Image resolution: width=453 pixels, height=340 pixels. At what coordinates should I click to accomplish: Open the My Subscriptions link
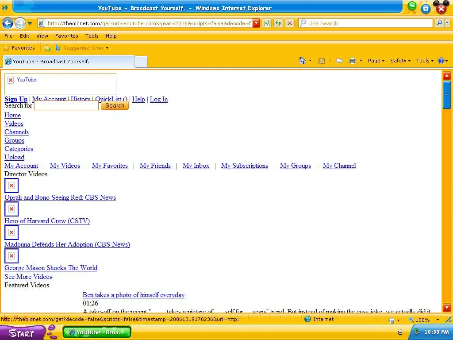244,166
